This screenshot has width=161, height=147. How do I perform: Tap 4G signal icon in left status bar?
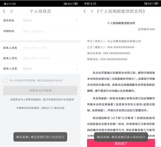coord(68,4)
